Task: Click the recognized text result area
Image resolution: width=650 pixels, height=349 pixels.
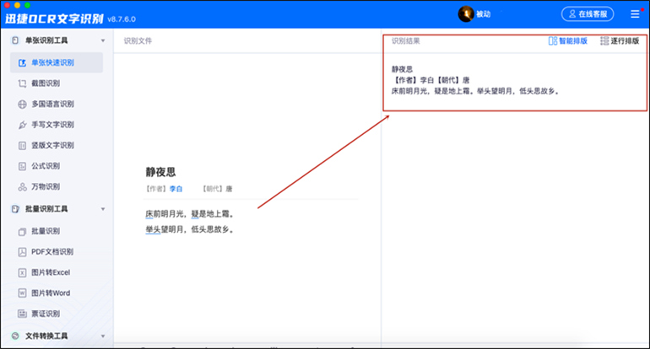Action: (476, 80)
